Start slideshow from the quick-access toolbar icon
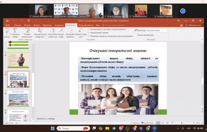The height and width of the screenshot is (132, 207). (x=29, y=21)
